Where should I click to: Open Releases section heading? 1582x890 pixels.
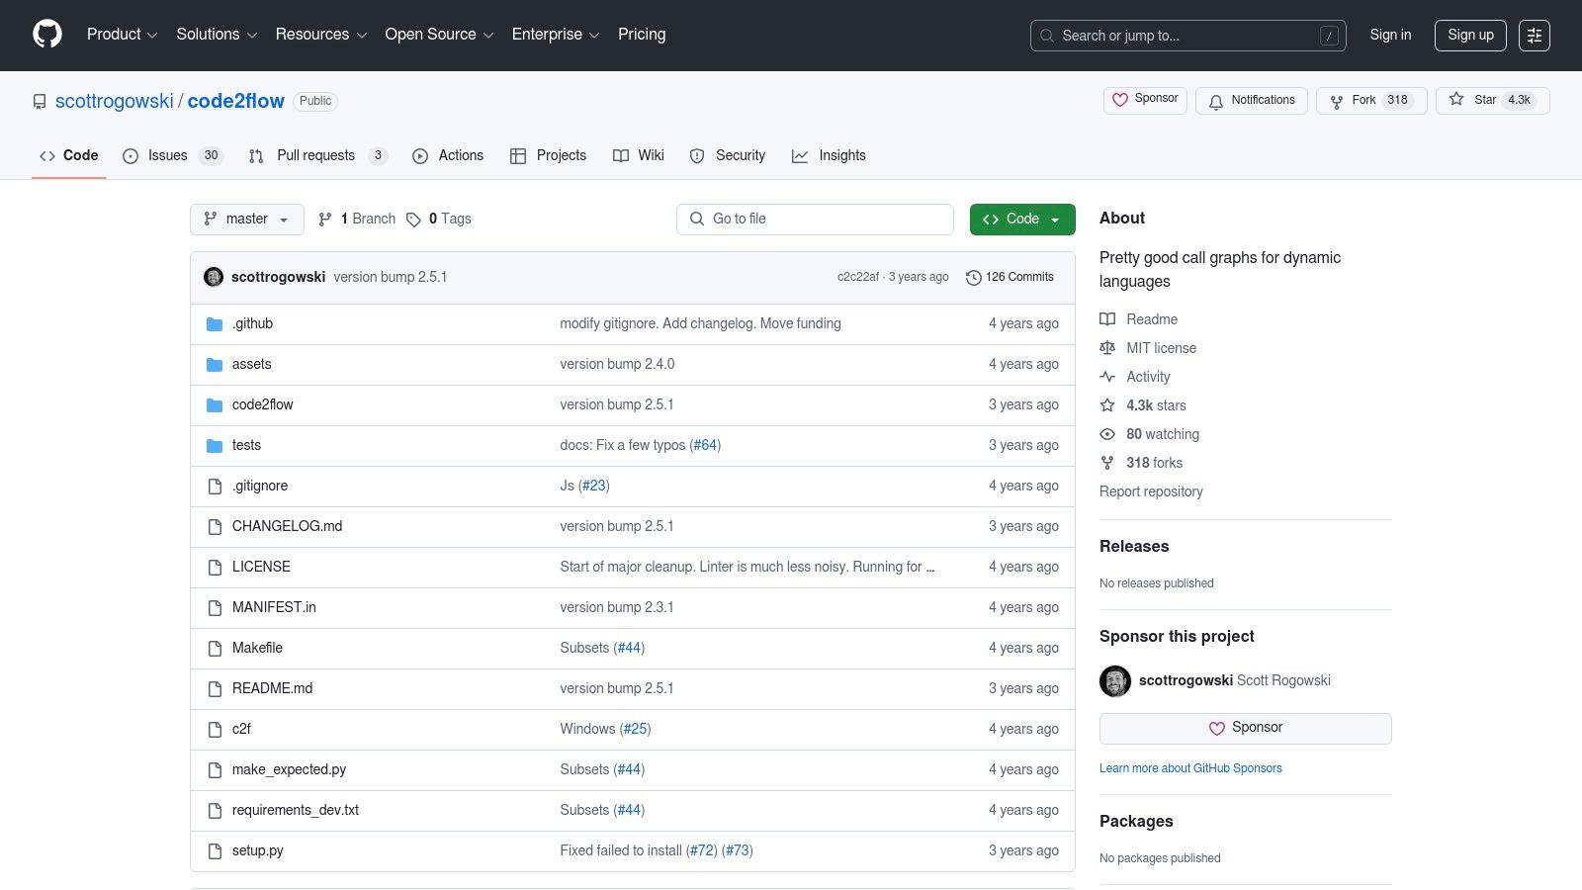(x=1134, y=547)
